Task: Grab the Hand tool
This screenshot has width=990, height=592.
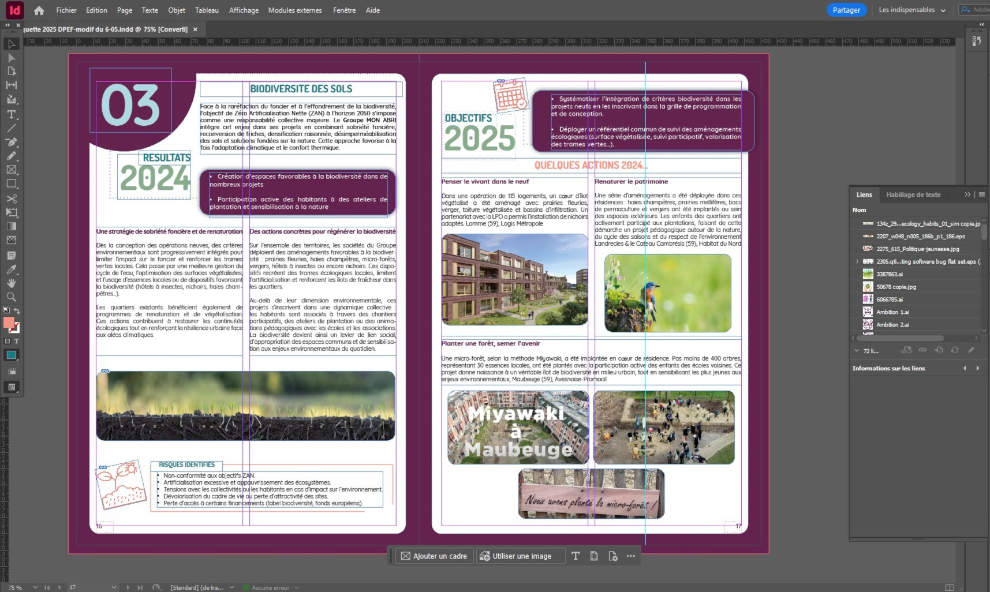Action: point(11,283)
